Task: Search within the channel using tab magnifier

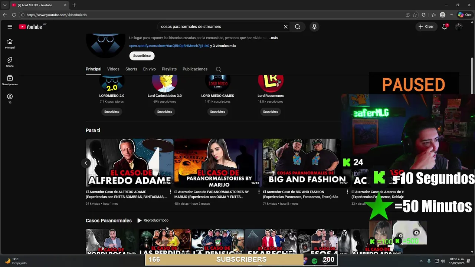Action: tap(218, 69)
